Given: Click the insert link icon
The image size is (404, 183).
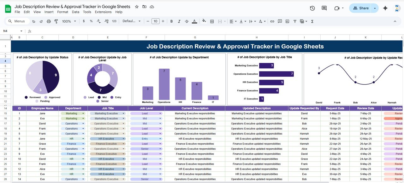Looking at the screenshot, I should click(272, 21).
